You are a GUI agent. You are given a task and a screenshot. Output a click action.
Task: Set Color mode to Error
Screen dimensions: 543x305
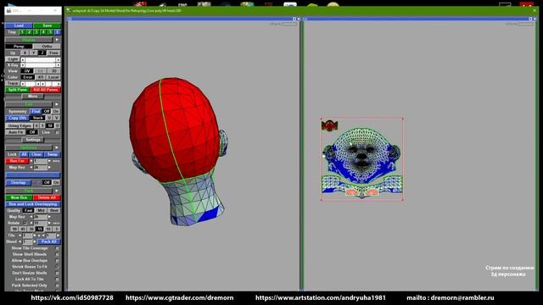(28, 77)
